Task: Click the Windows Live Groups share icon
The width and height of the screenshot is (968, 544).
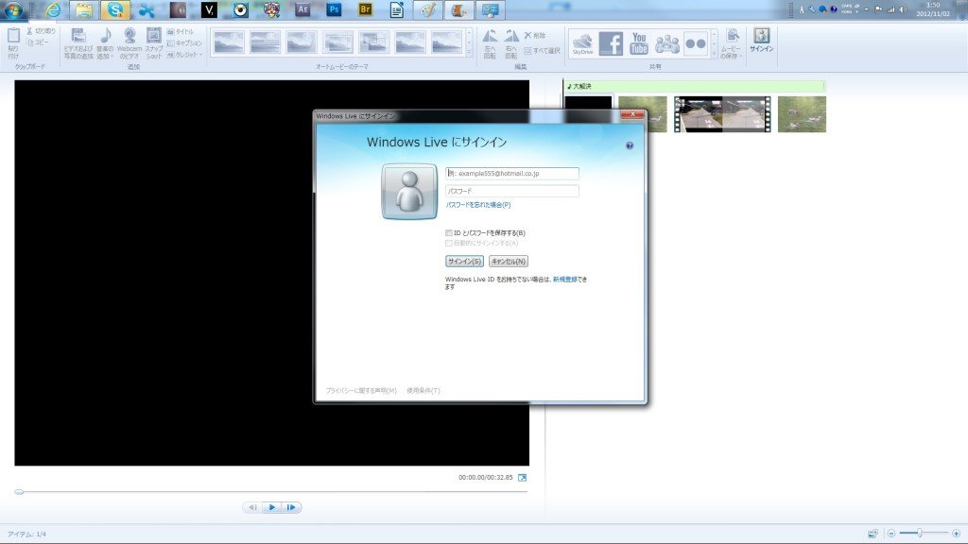Action: 667,43
